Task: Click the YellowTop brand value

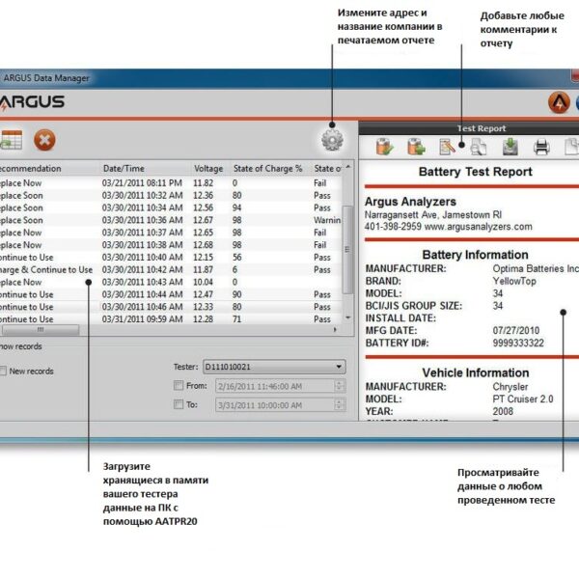Action: (514, 281)
